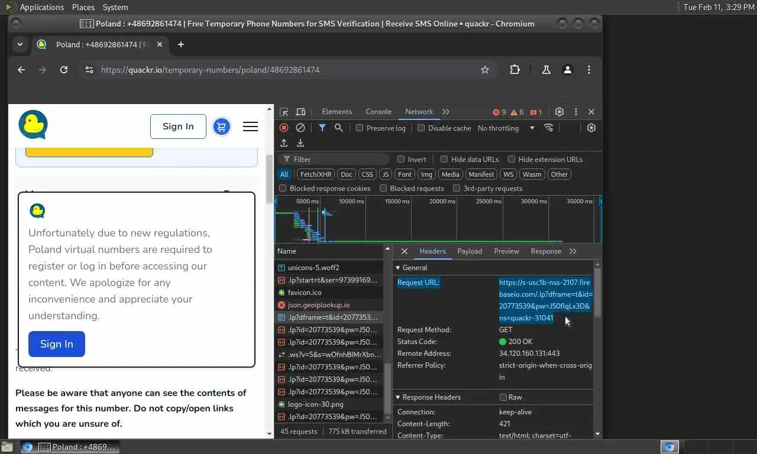Click the inspect element picker icon

click(x=284, y=112)
